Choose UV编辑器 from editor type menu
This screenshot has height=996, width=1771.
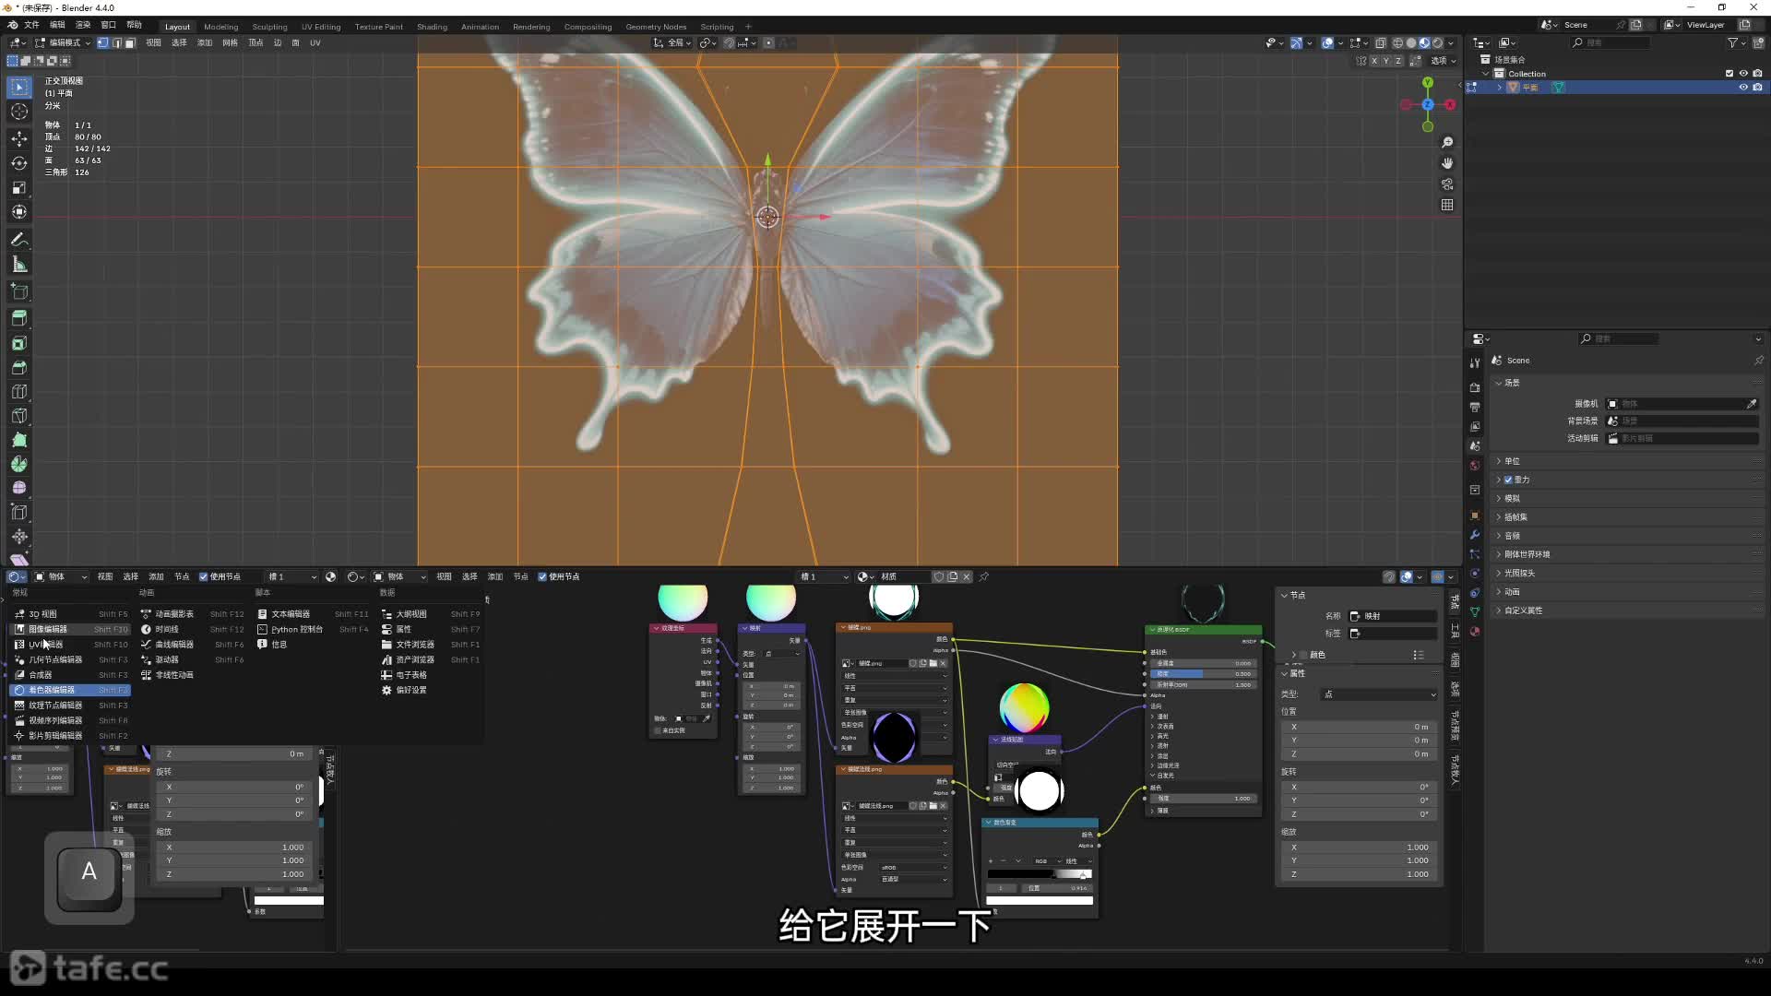pos(70,645)
